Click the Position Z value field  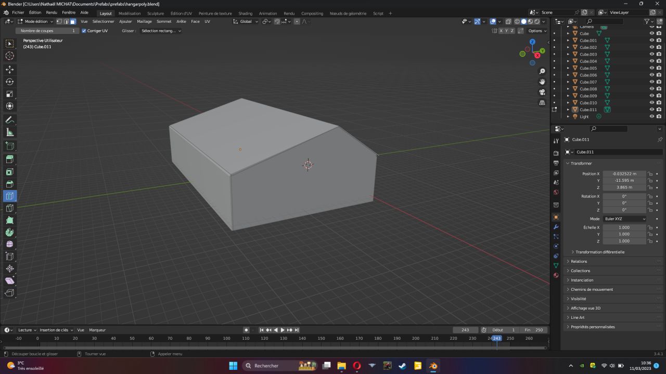click(624, 187)
